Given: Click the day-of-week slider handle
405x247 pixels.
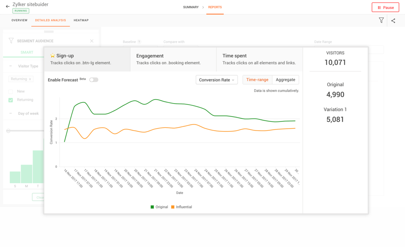Looking at the screenshot, I should pos(8,131).
